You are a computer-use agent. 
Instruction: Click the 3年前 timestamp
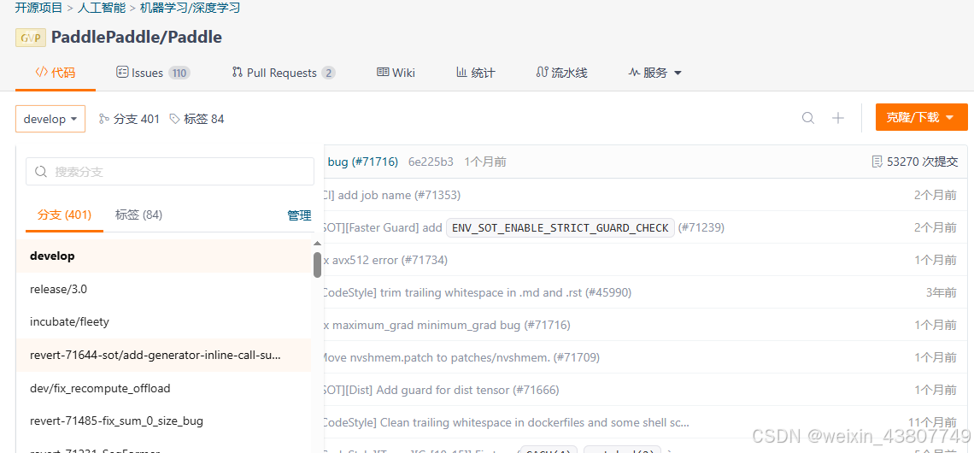click(941, 292)
